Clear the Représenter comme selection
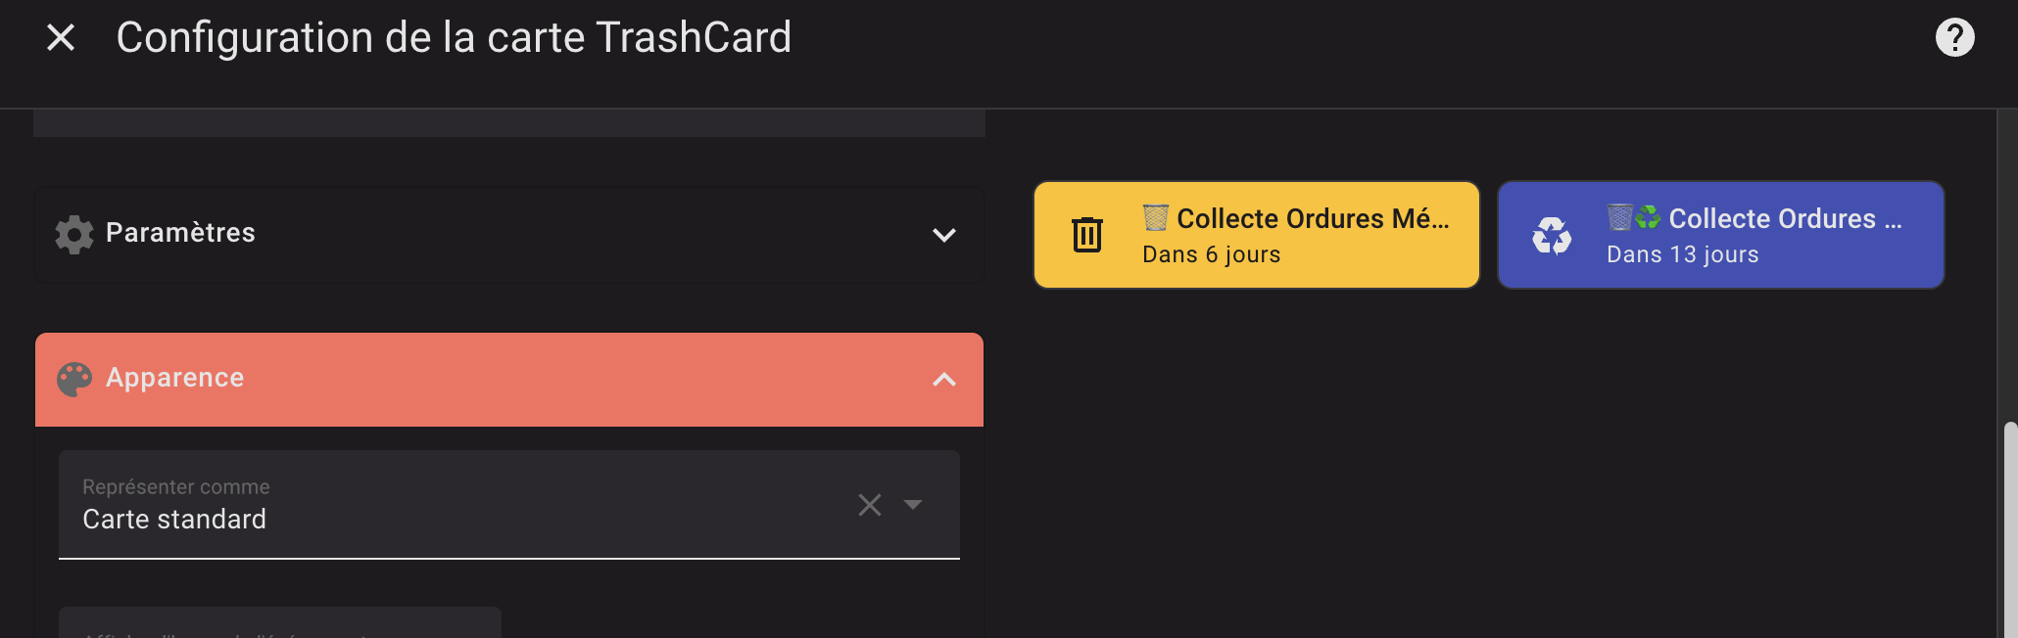This screenshot has width=2018, height=638. [x=870, y=505]
